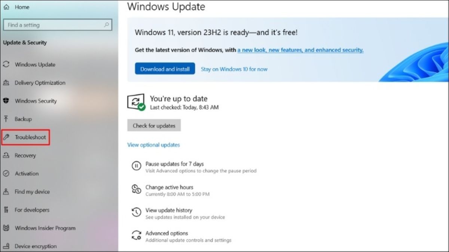Click the Backup upload arrow icon
Image resolution: width=449 pixels, height=252 pixels.
coord(6,119)
